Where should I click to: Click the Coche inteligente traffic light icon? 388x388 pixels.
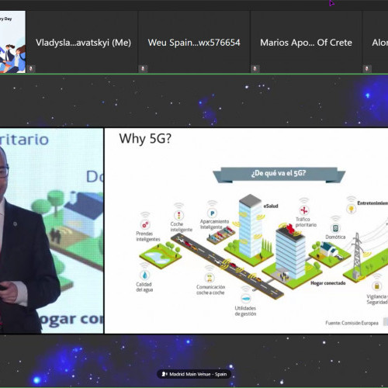click(178, 215)
